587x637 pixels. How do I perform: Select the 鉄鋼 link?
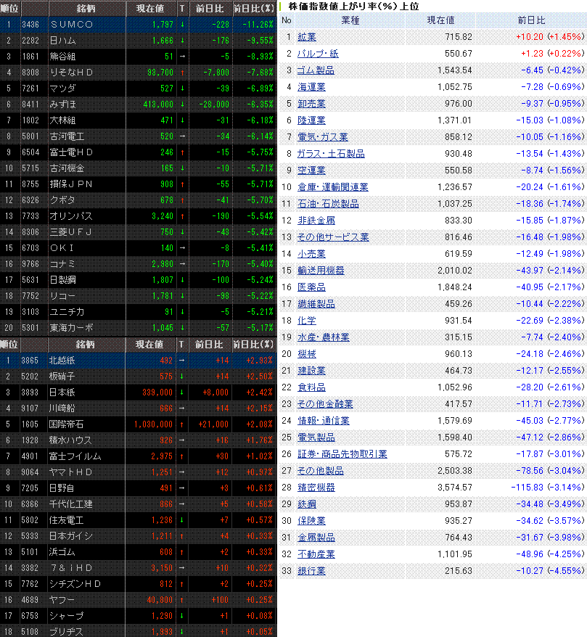(306, 504)
